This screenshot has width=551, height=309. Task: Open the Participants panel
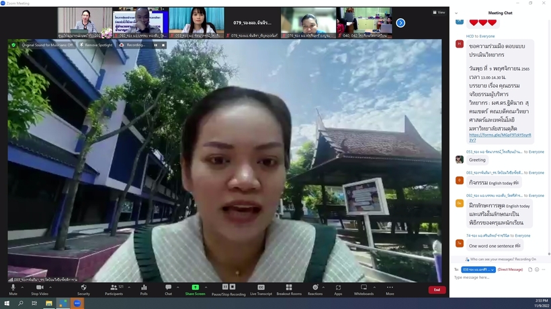[114, 290]
